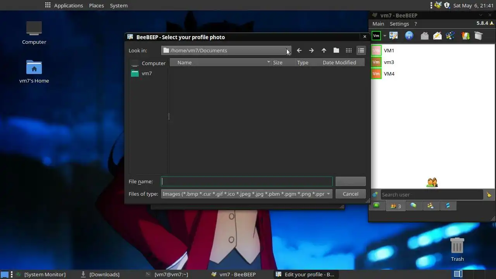Sort files by the Size column

[x=283, y=62]
